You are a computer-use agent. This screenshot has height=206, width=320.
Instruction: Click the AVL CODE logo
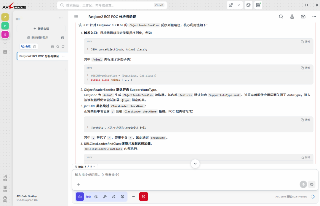pyautogui.click(x=14, y=6)
